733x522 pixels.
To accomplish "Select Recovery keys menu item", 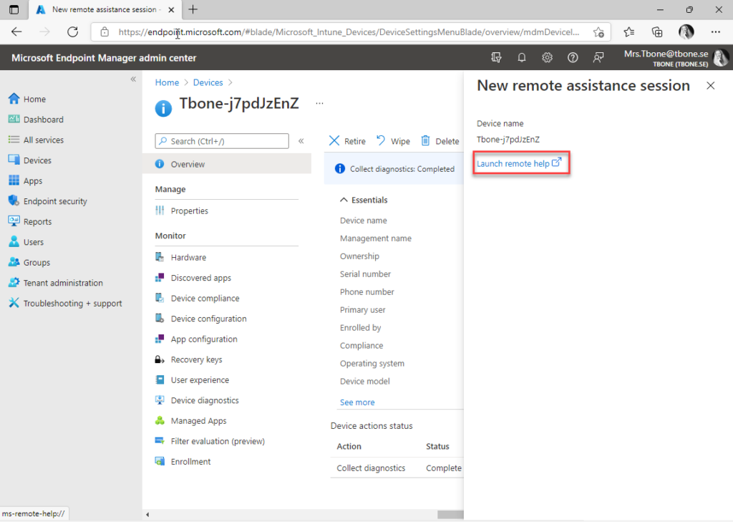I will pyautogui.click(x=196, y=359).
